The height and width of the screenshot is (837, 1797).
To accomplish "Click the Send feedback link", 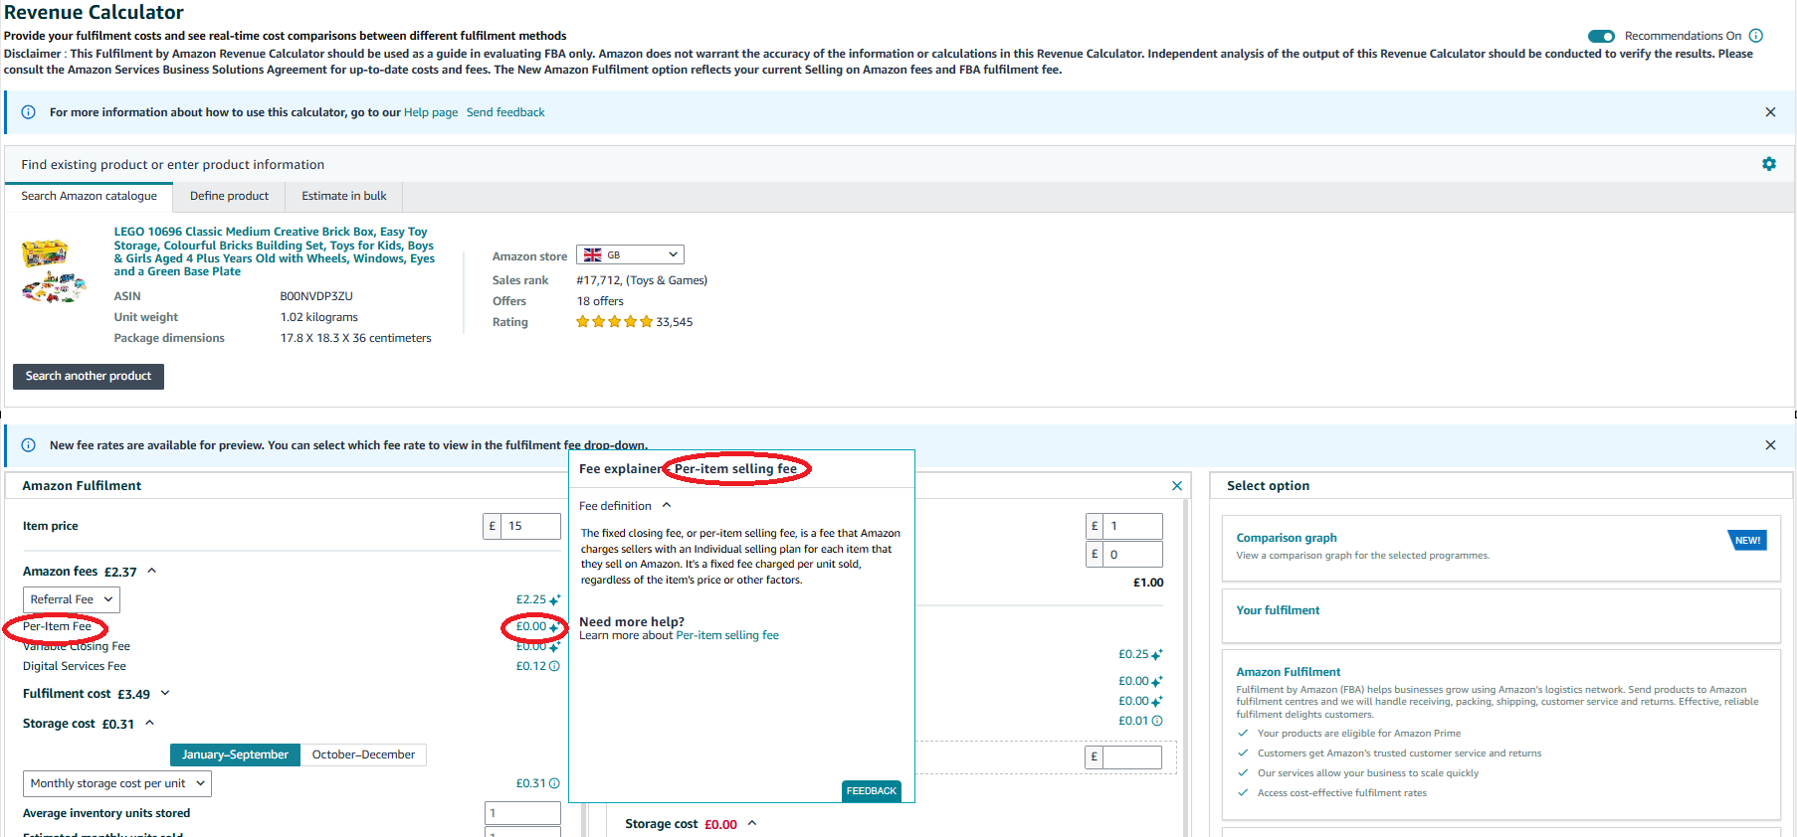I will (505, 112).
